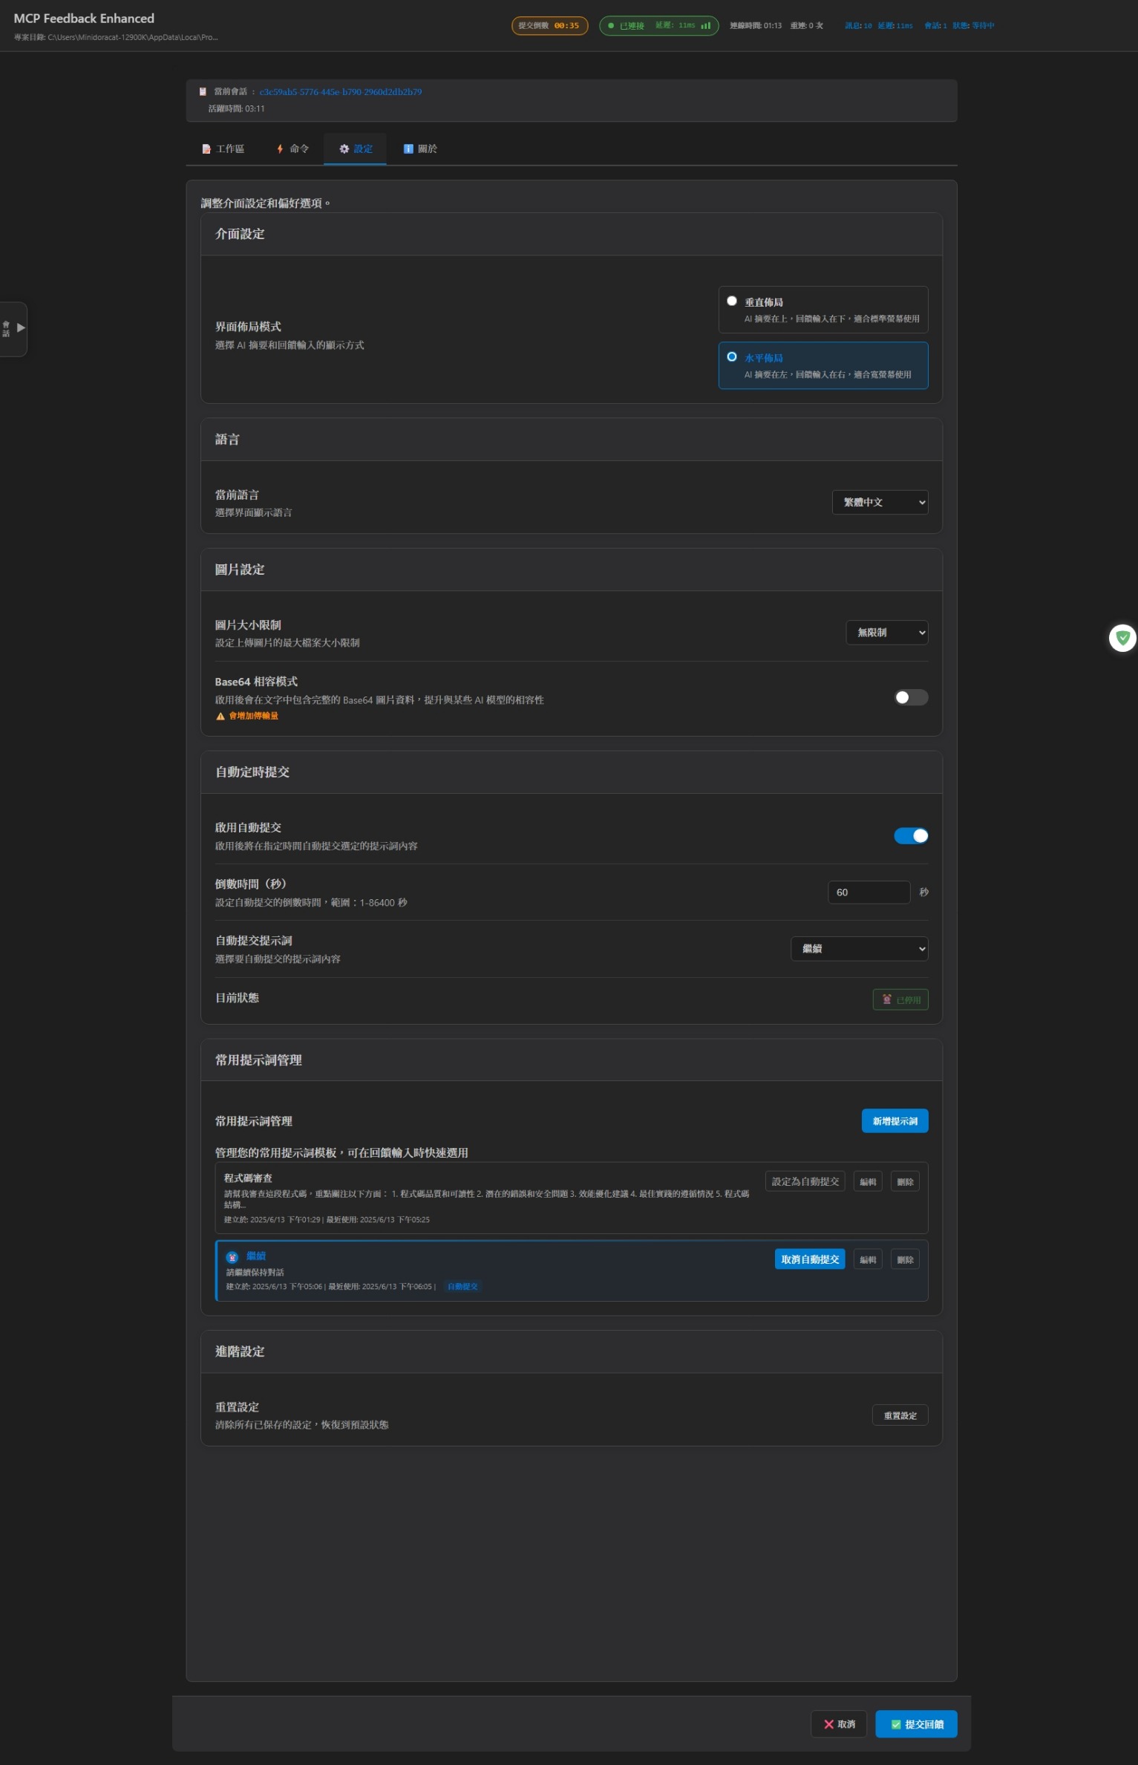The width and height of the screenshot is (1138, 1765).
Task: Select the 水平佈局 horizontal layout radio
Action: click(x=732, y=357)
